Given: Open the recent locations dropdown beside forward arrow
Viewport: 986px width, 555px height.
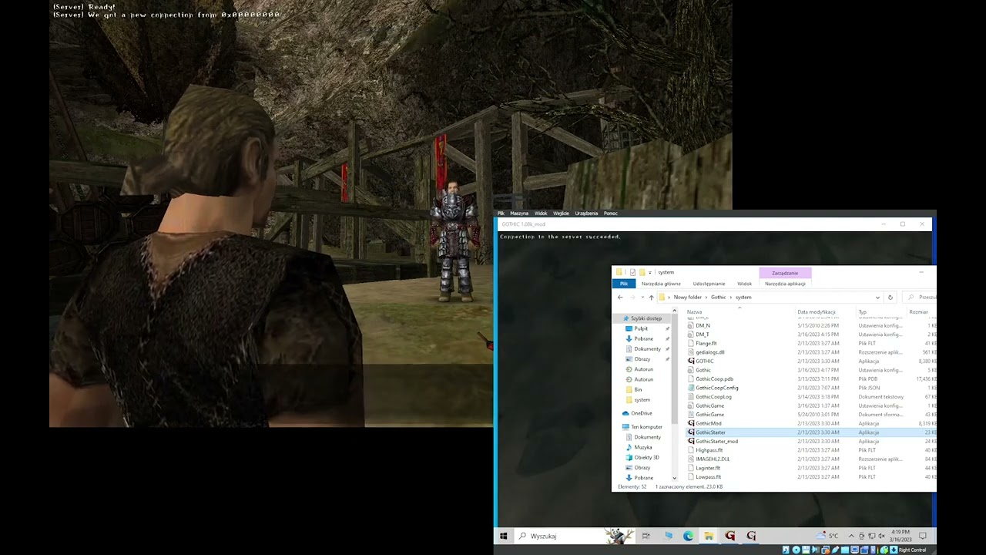Looking at the screenshot, I should [x=642, y=298].
